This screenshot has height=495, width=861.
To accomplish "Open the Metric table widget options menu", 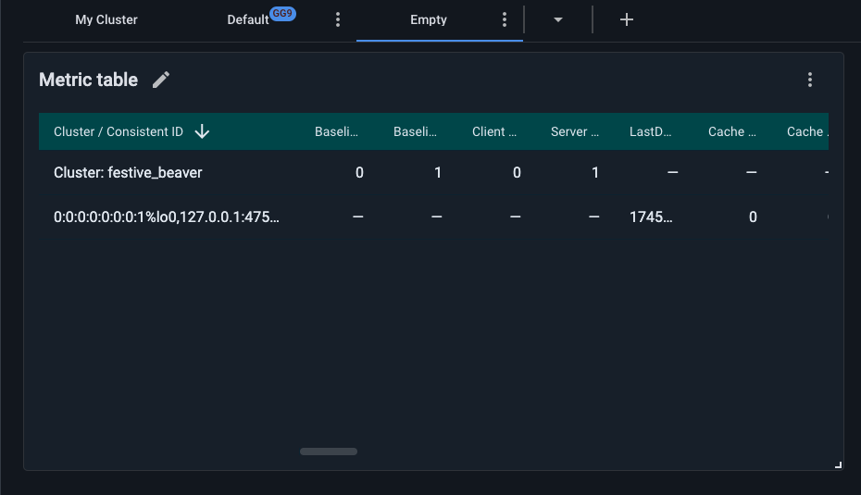I will [810, 80].
